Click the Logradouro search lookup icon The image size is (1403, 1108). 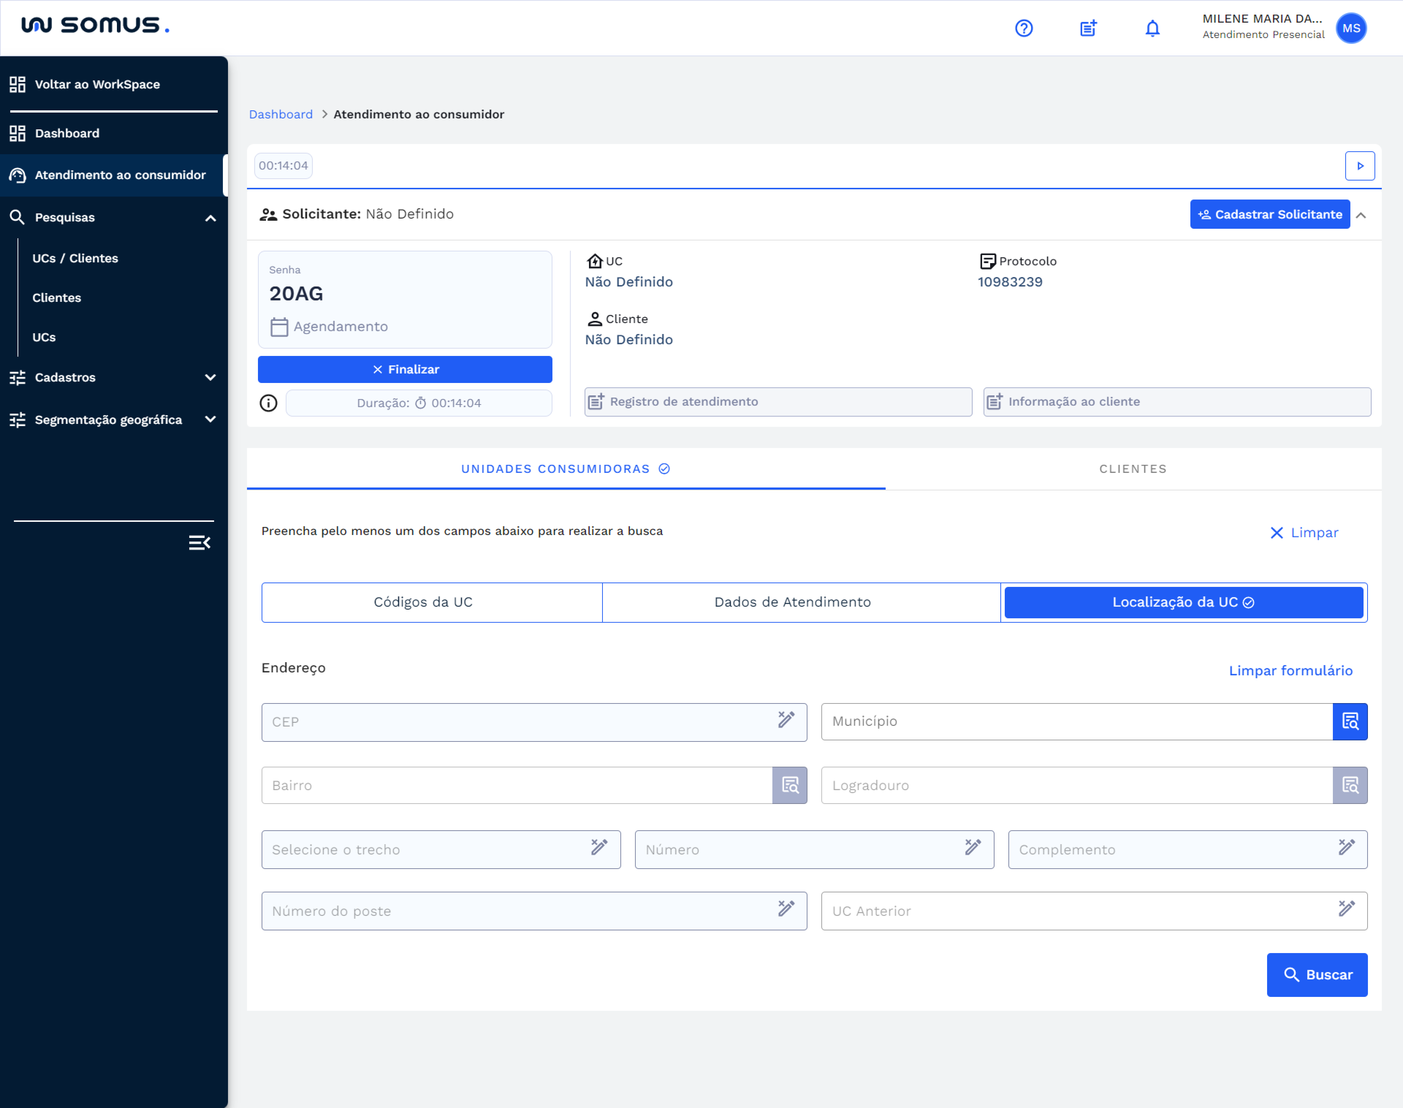click(x=1350, y=786)
